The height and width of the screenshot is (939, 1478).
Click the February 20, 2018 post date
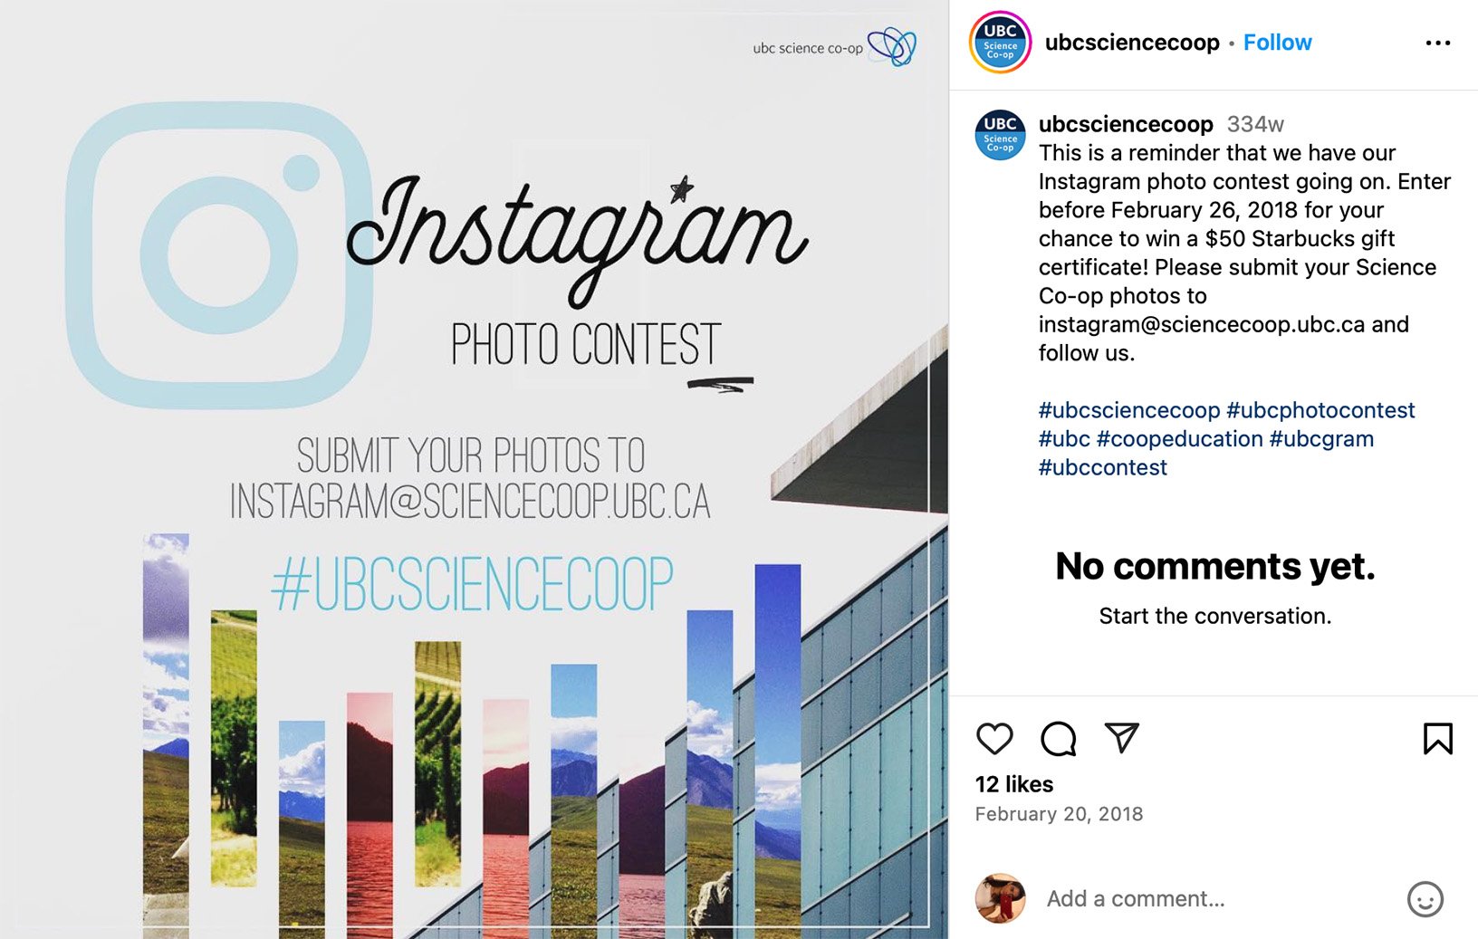point(1059,814)
